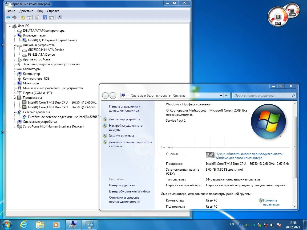
Task: Click Refresh button in System window address bar
Action: [227, 96]
